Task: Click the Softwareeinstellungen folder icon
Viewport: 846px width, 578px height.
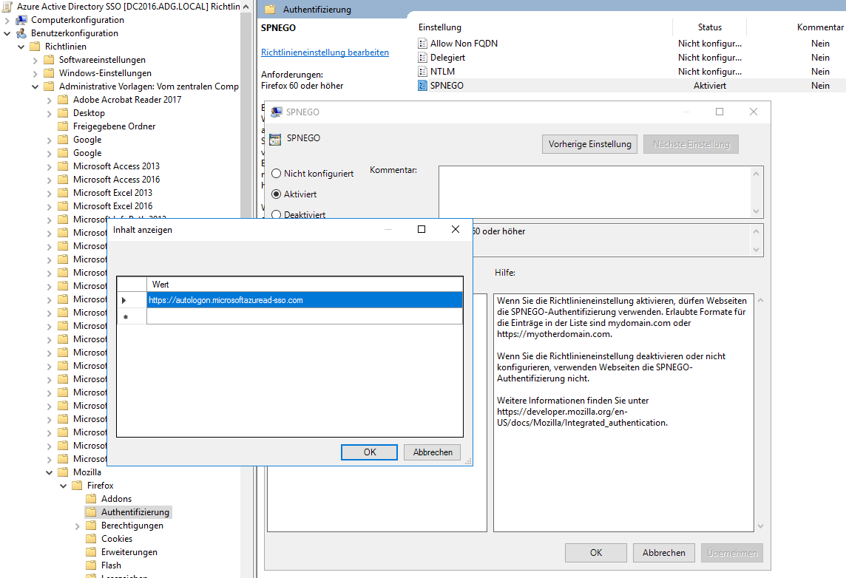Action: pyautogui.click(x=49, y=60)
